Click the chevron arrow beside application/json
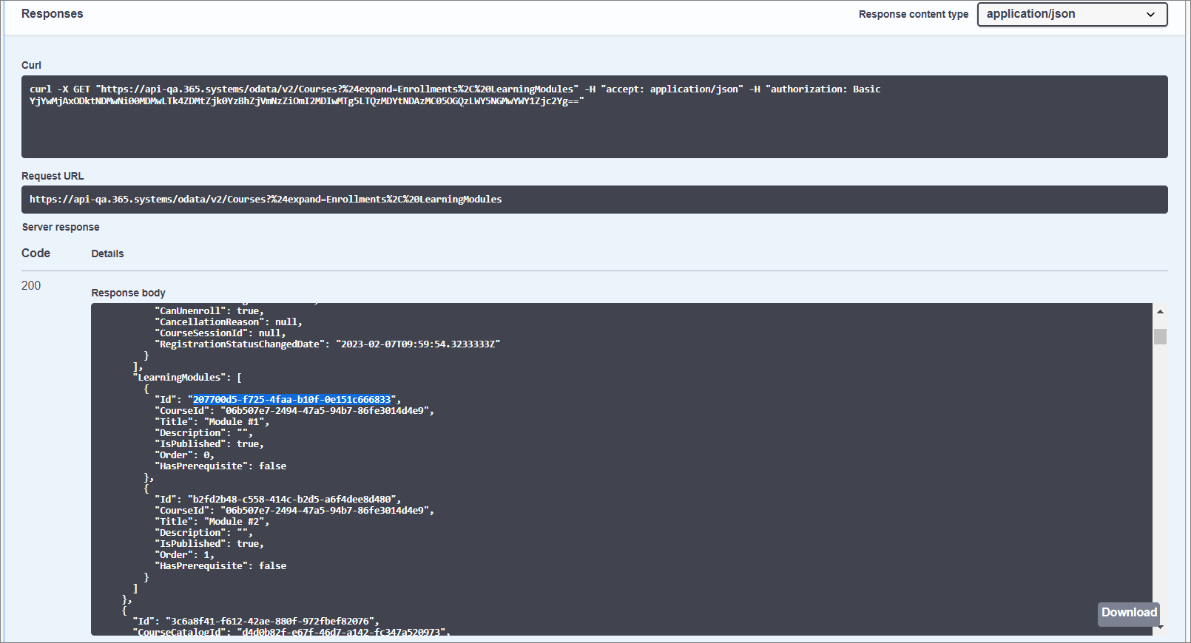 [x=1150, y=15]
